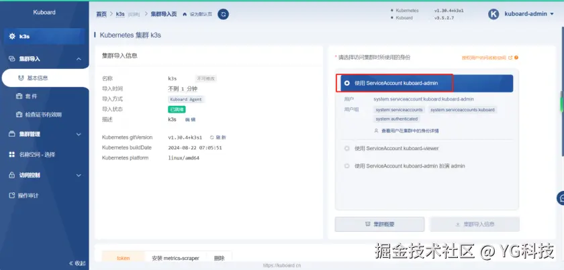Open 检查证书有效期 menu item
The width and height of the screenshot is (564, 270).
(44, 115)
